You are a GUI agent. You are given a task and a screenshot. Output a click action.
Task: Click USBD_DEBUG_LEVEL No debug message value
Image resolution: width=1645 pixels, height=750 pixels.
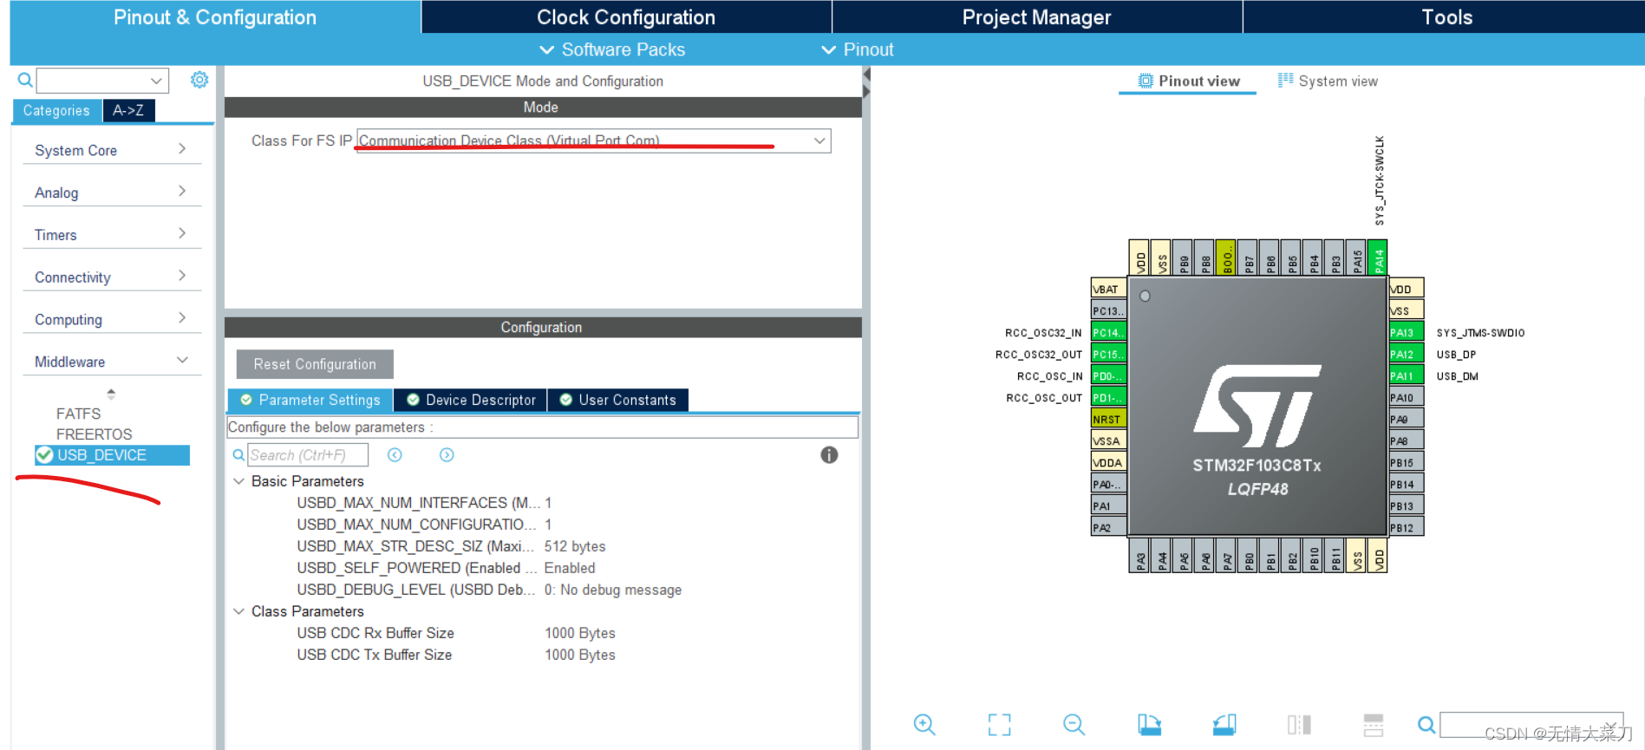pos(613,590)
